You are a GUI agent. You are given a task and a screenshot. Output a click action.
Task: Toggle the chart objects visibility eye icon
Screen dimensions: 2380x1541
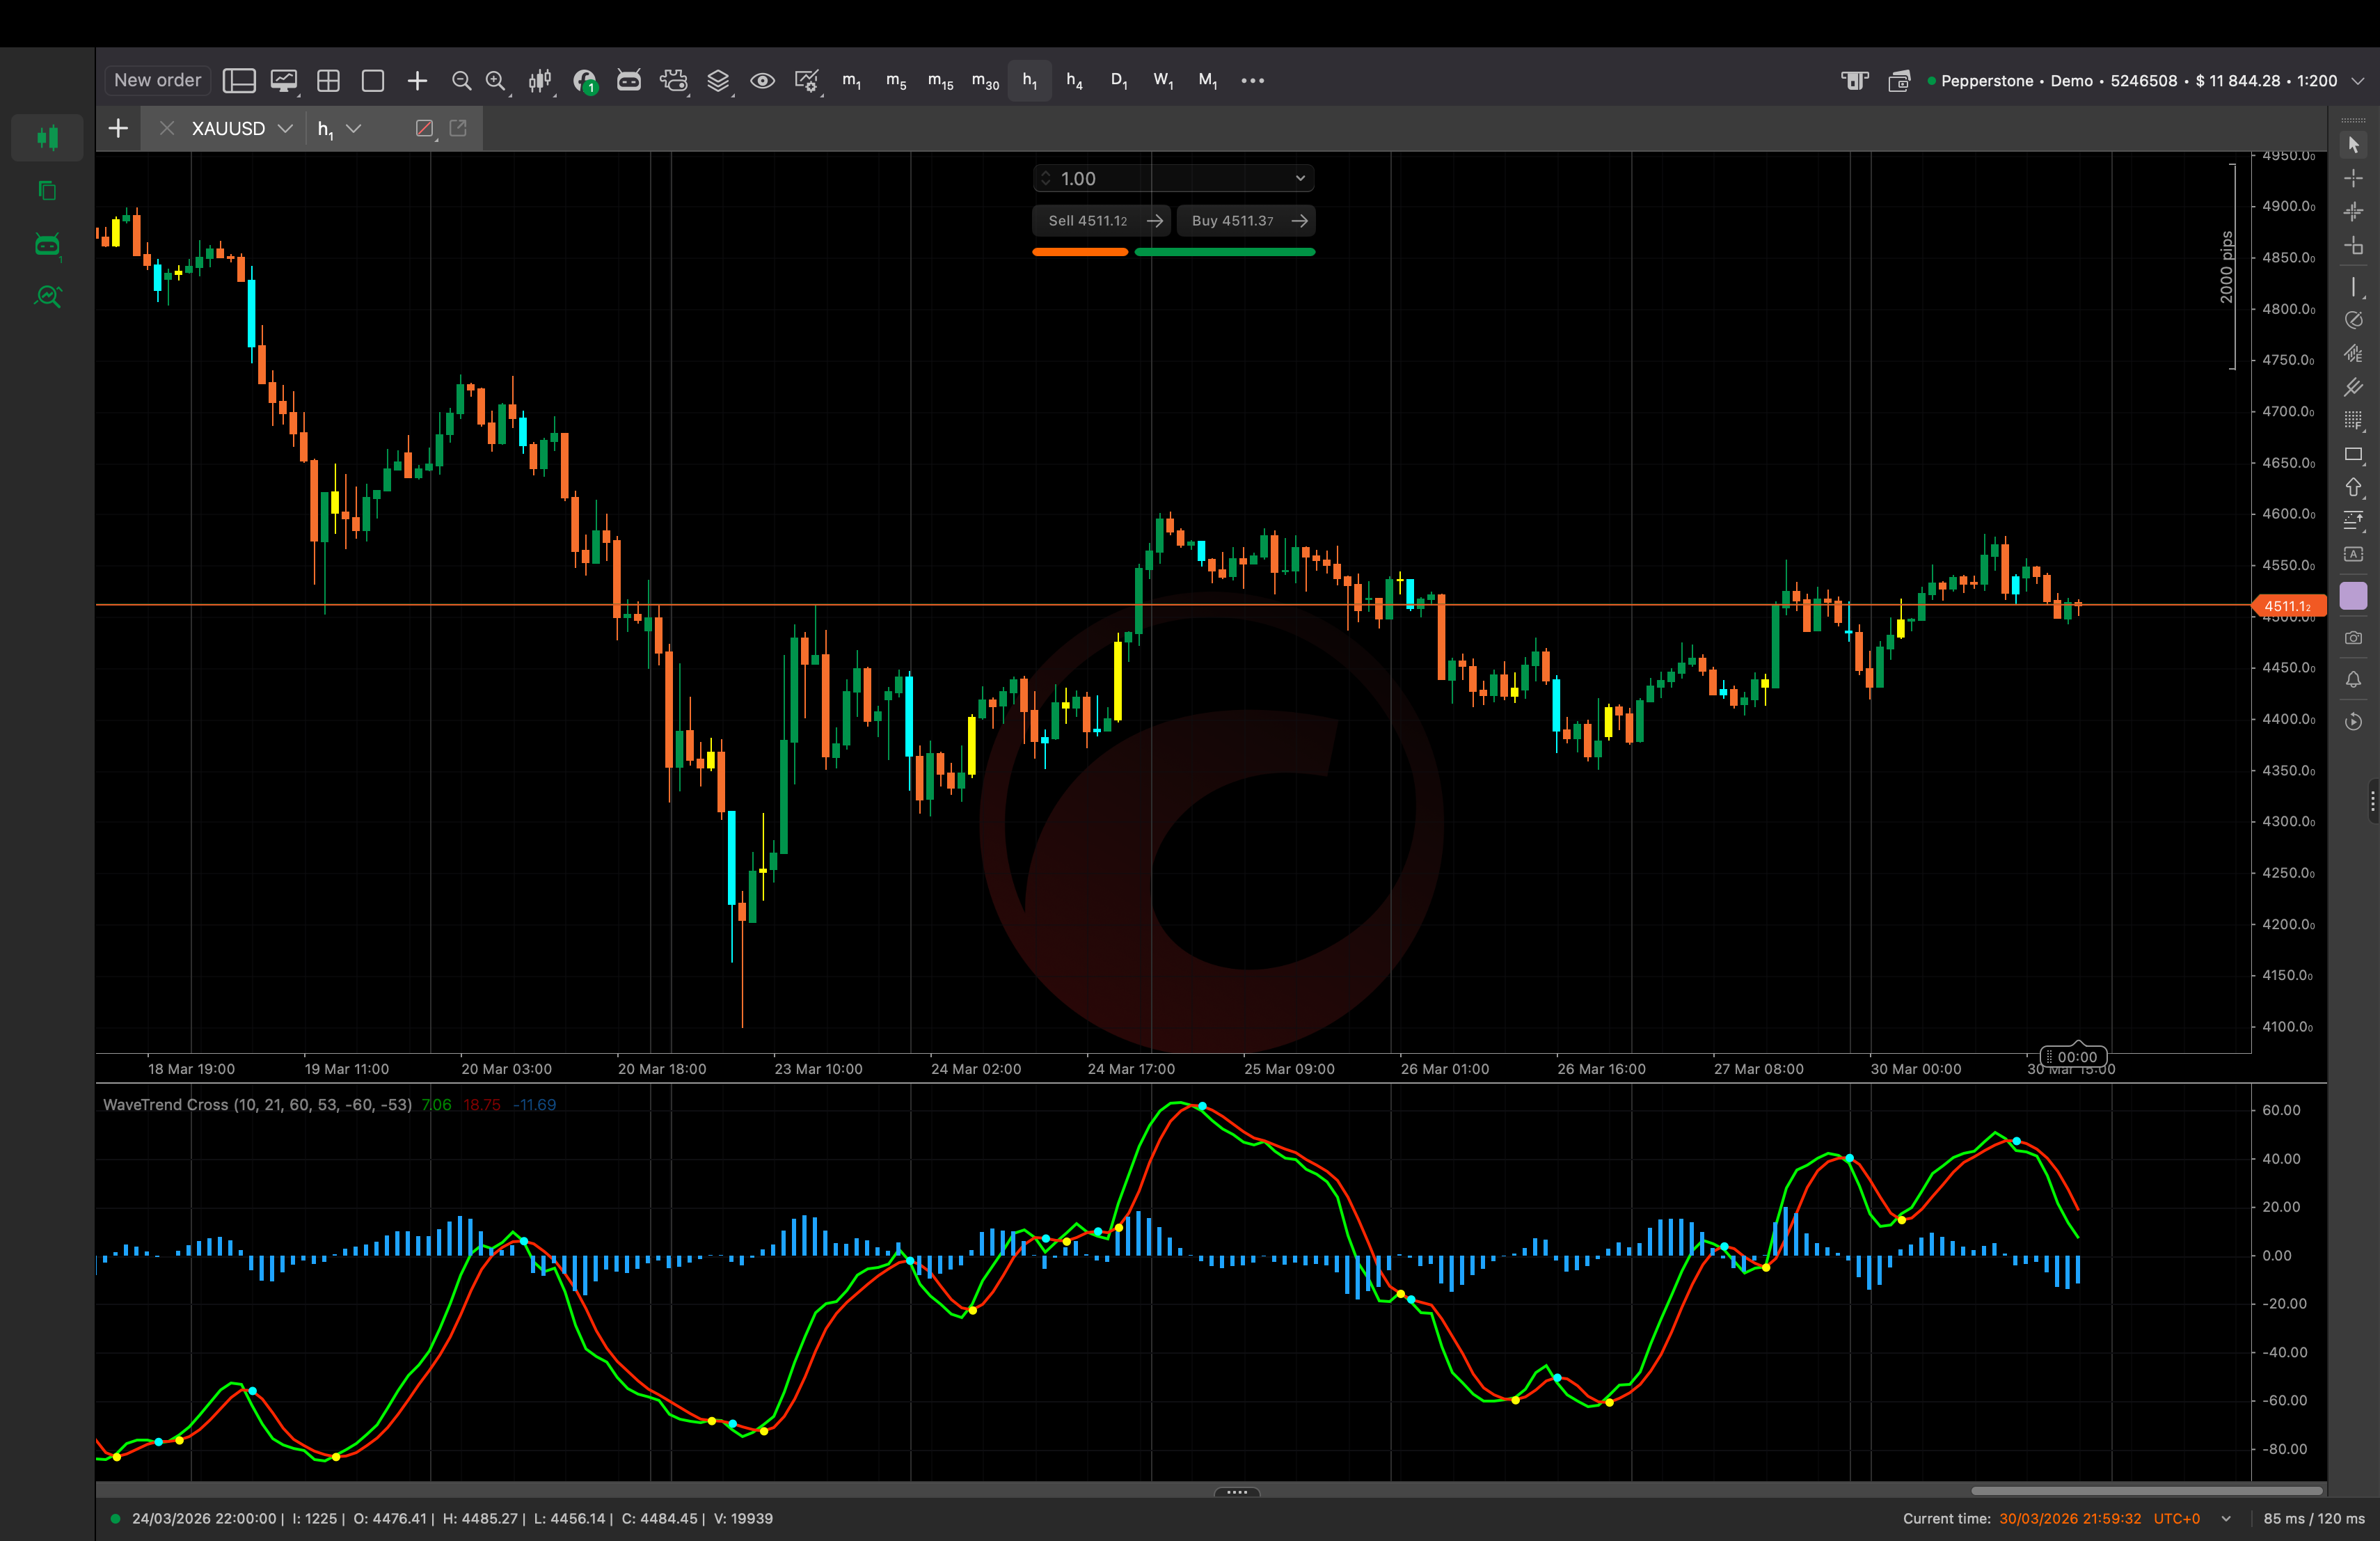pos(763,81)
